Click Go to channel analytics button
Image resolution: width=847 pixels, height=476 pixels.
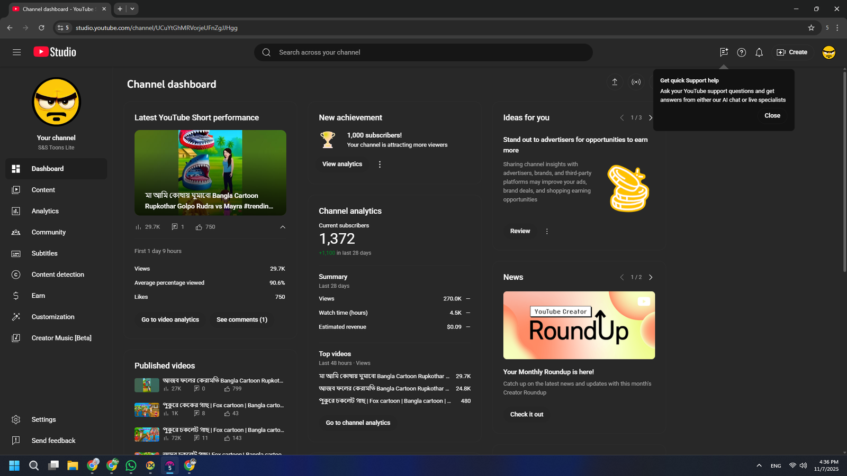tap(358, 423)
